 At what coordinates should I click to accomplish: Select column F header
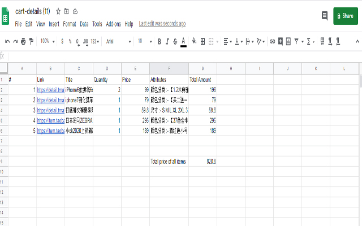tap(169, 68)
